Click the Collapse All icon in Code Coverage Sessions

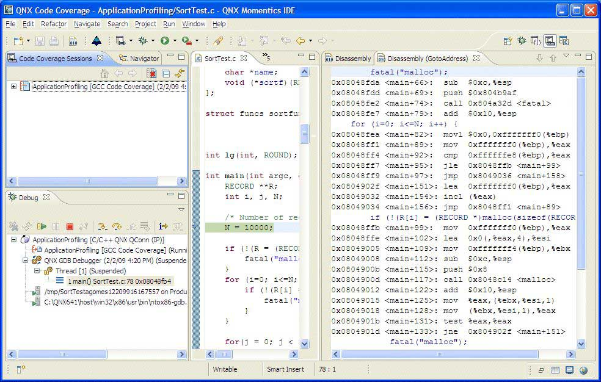[x=166, y=73]
